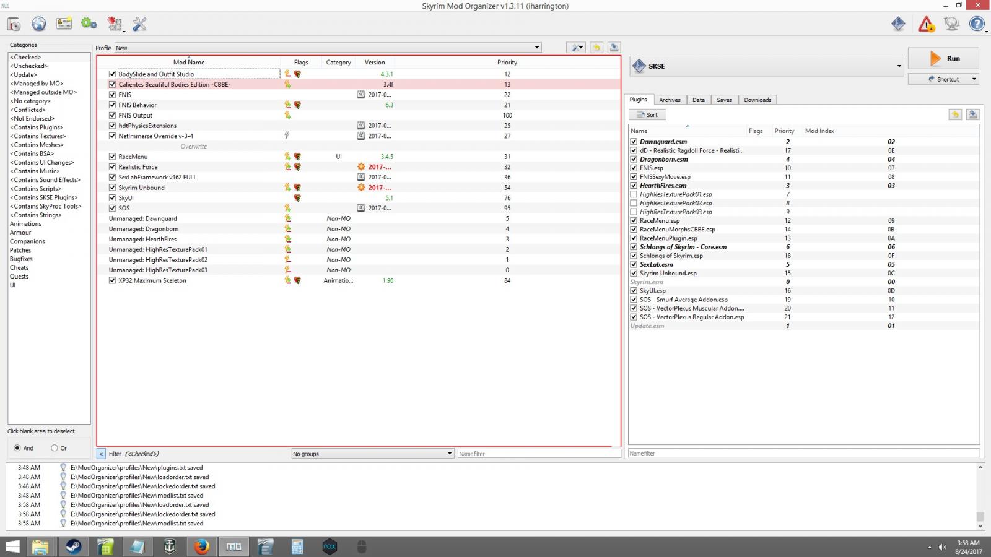991x557 pixels.
Task: Select the Plugins tab
Action: (x=638, y=100)
